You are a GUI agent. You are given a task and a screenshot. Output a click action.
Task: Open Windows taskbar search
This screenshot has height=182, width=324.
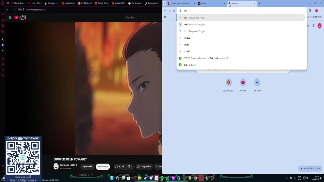(117, 178)
